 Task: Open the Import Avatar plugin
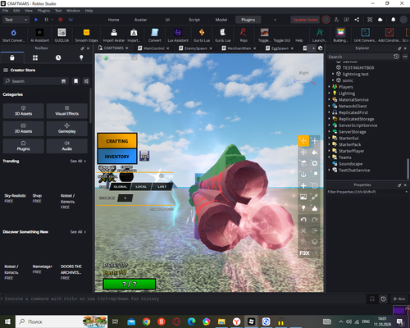(114, 33)
